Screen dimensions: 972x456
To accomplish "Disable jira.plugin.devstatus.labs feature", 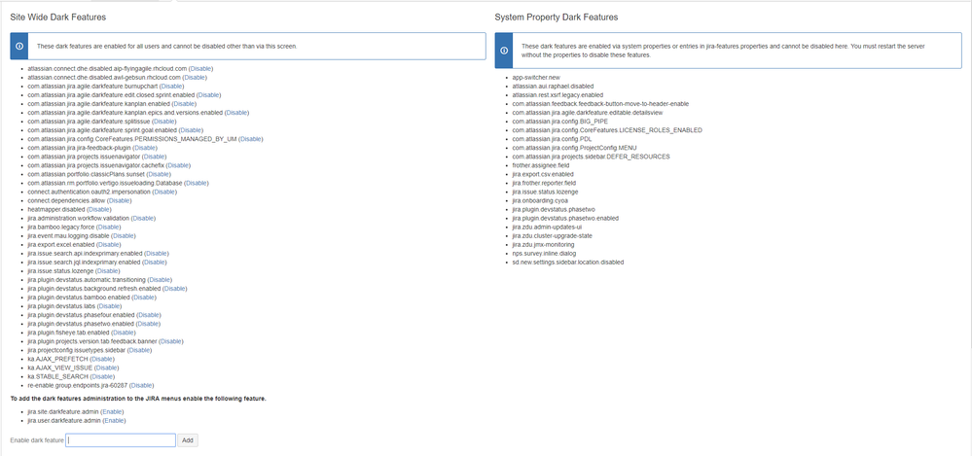I will [x=110, y=306].
